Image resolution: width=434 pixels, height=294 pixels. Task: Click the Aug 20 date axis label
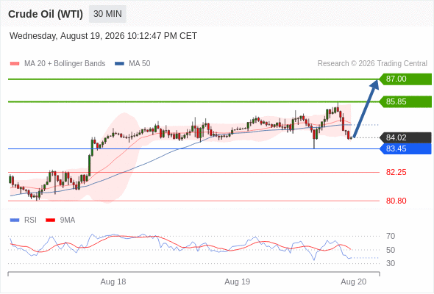coord(354,282)
